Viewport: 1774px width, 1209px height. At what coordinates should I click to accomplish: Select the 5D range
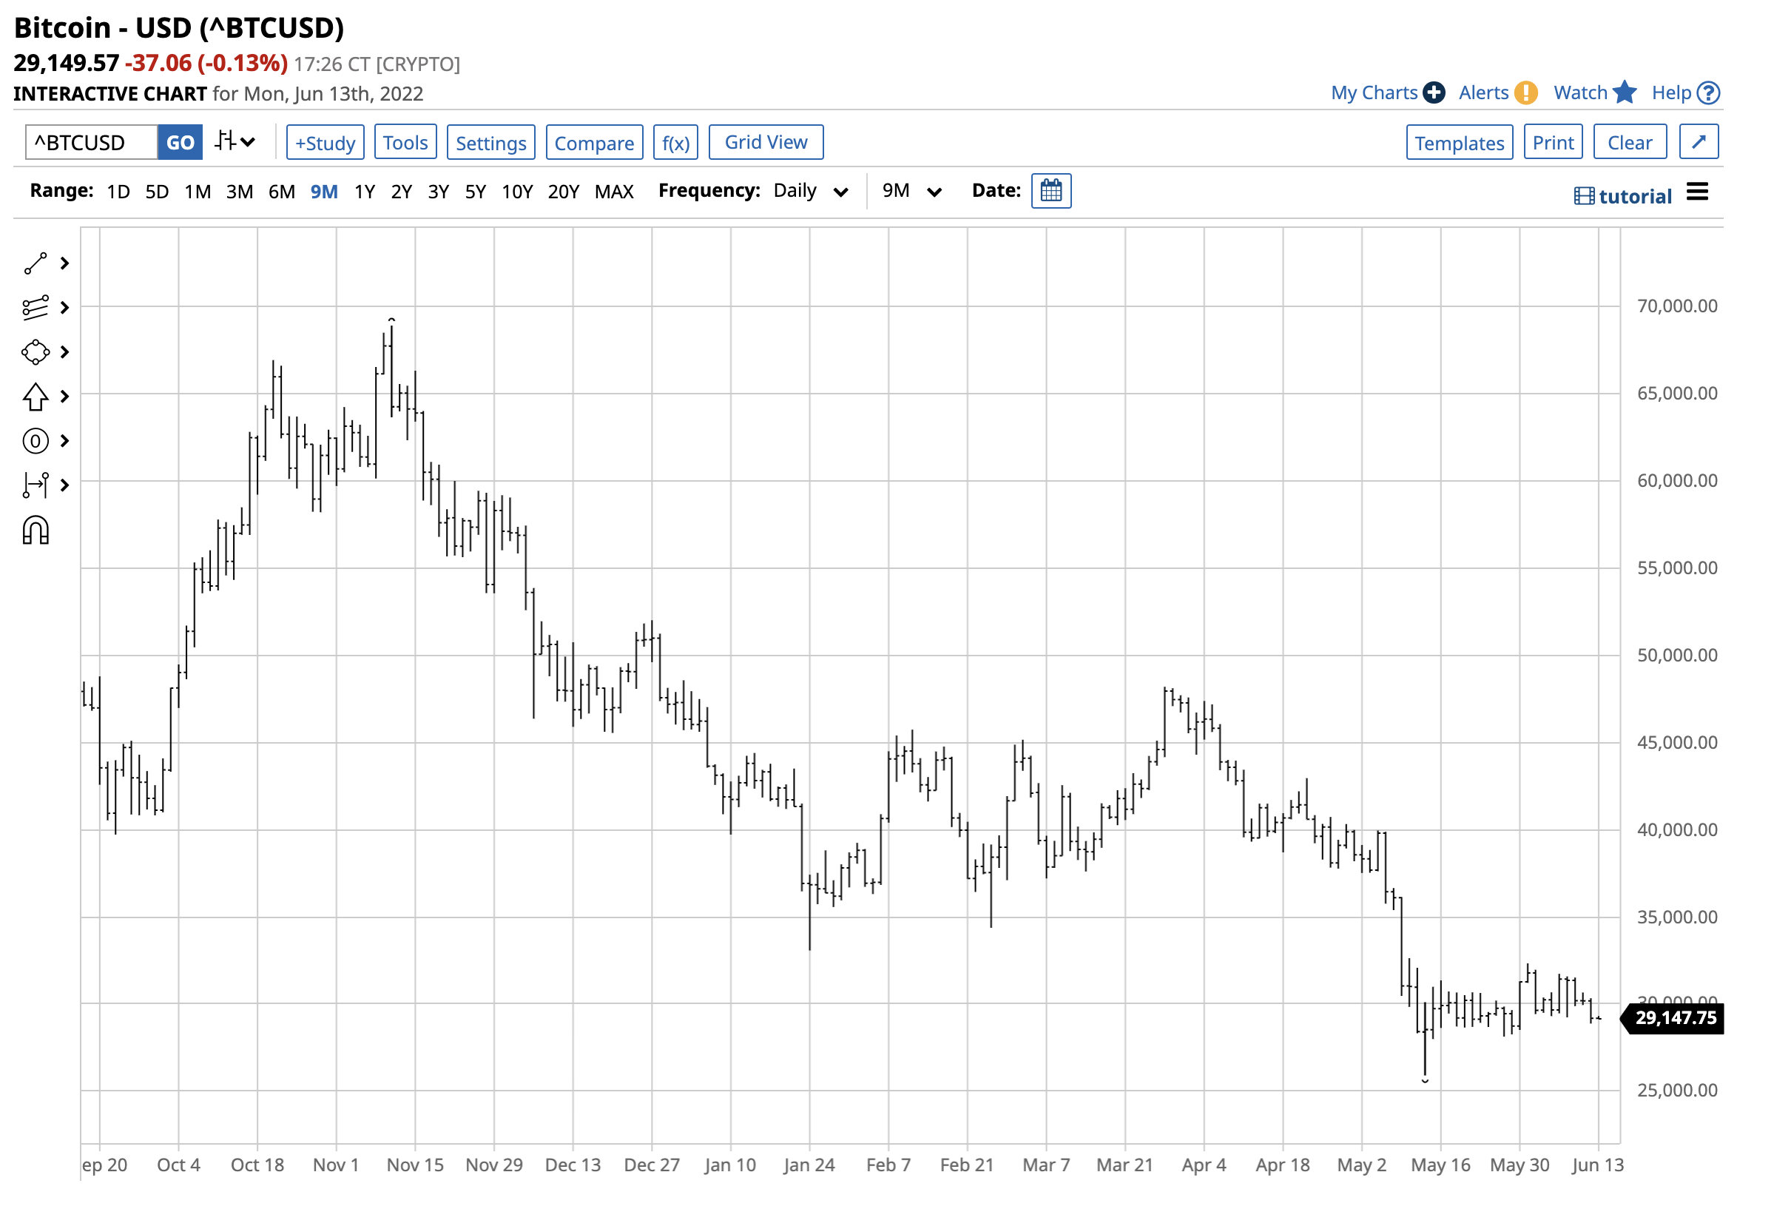[x=158, y=192]
